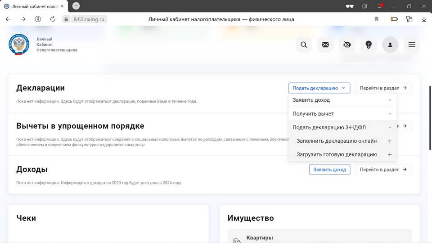Click plus next to Загрузить готовую декларацию

390,154
